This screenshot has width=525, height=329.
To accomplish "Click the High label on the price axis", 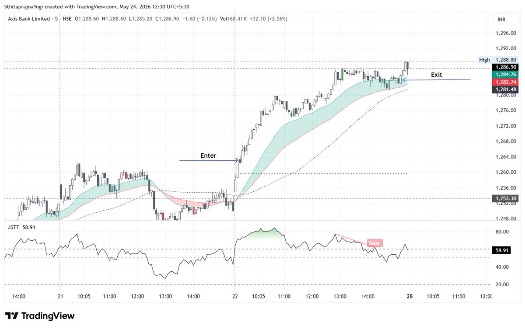I will 484,60.
